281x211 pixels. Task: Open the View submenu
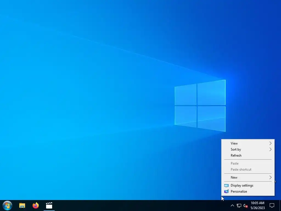tap(248, 143)
